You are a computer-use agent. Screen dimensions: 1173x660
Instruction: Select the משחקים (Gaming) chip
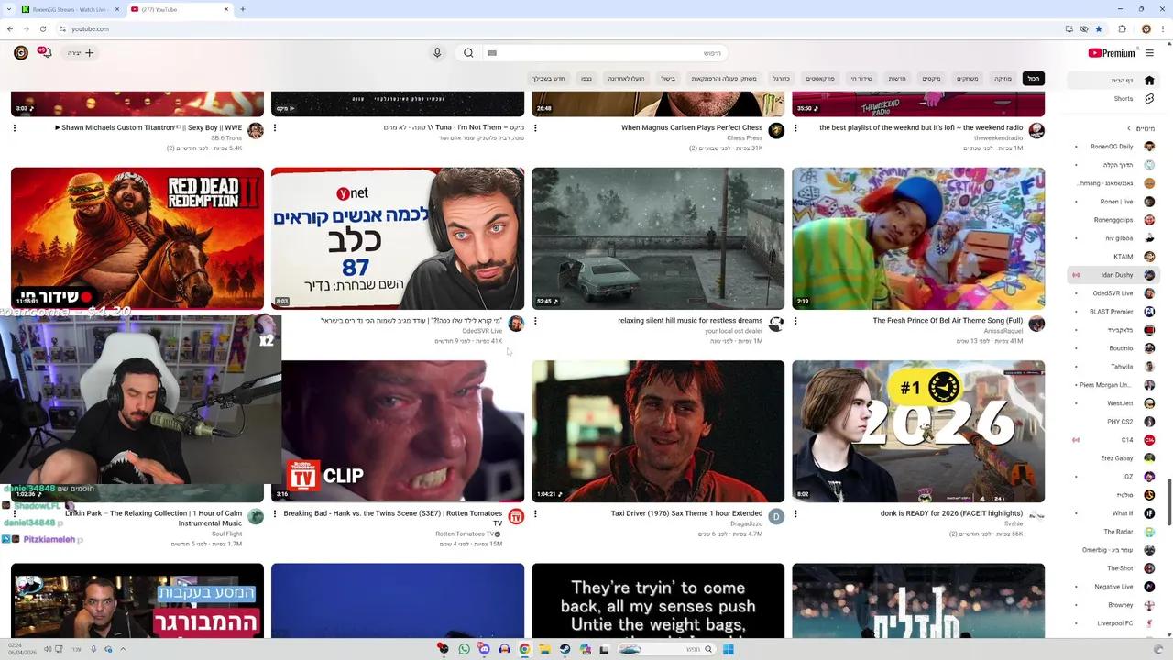pyautogui.click(x=968, y=79)
